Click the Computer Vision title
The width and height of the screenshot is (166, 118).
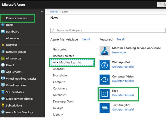point(123,76)
